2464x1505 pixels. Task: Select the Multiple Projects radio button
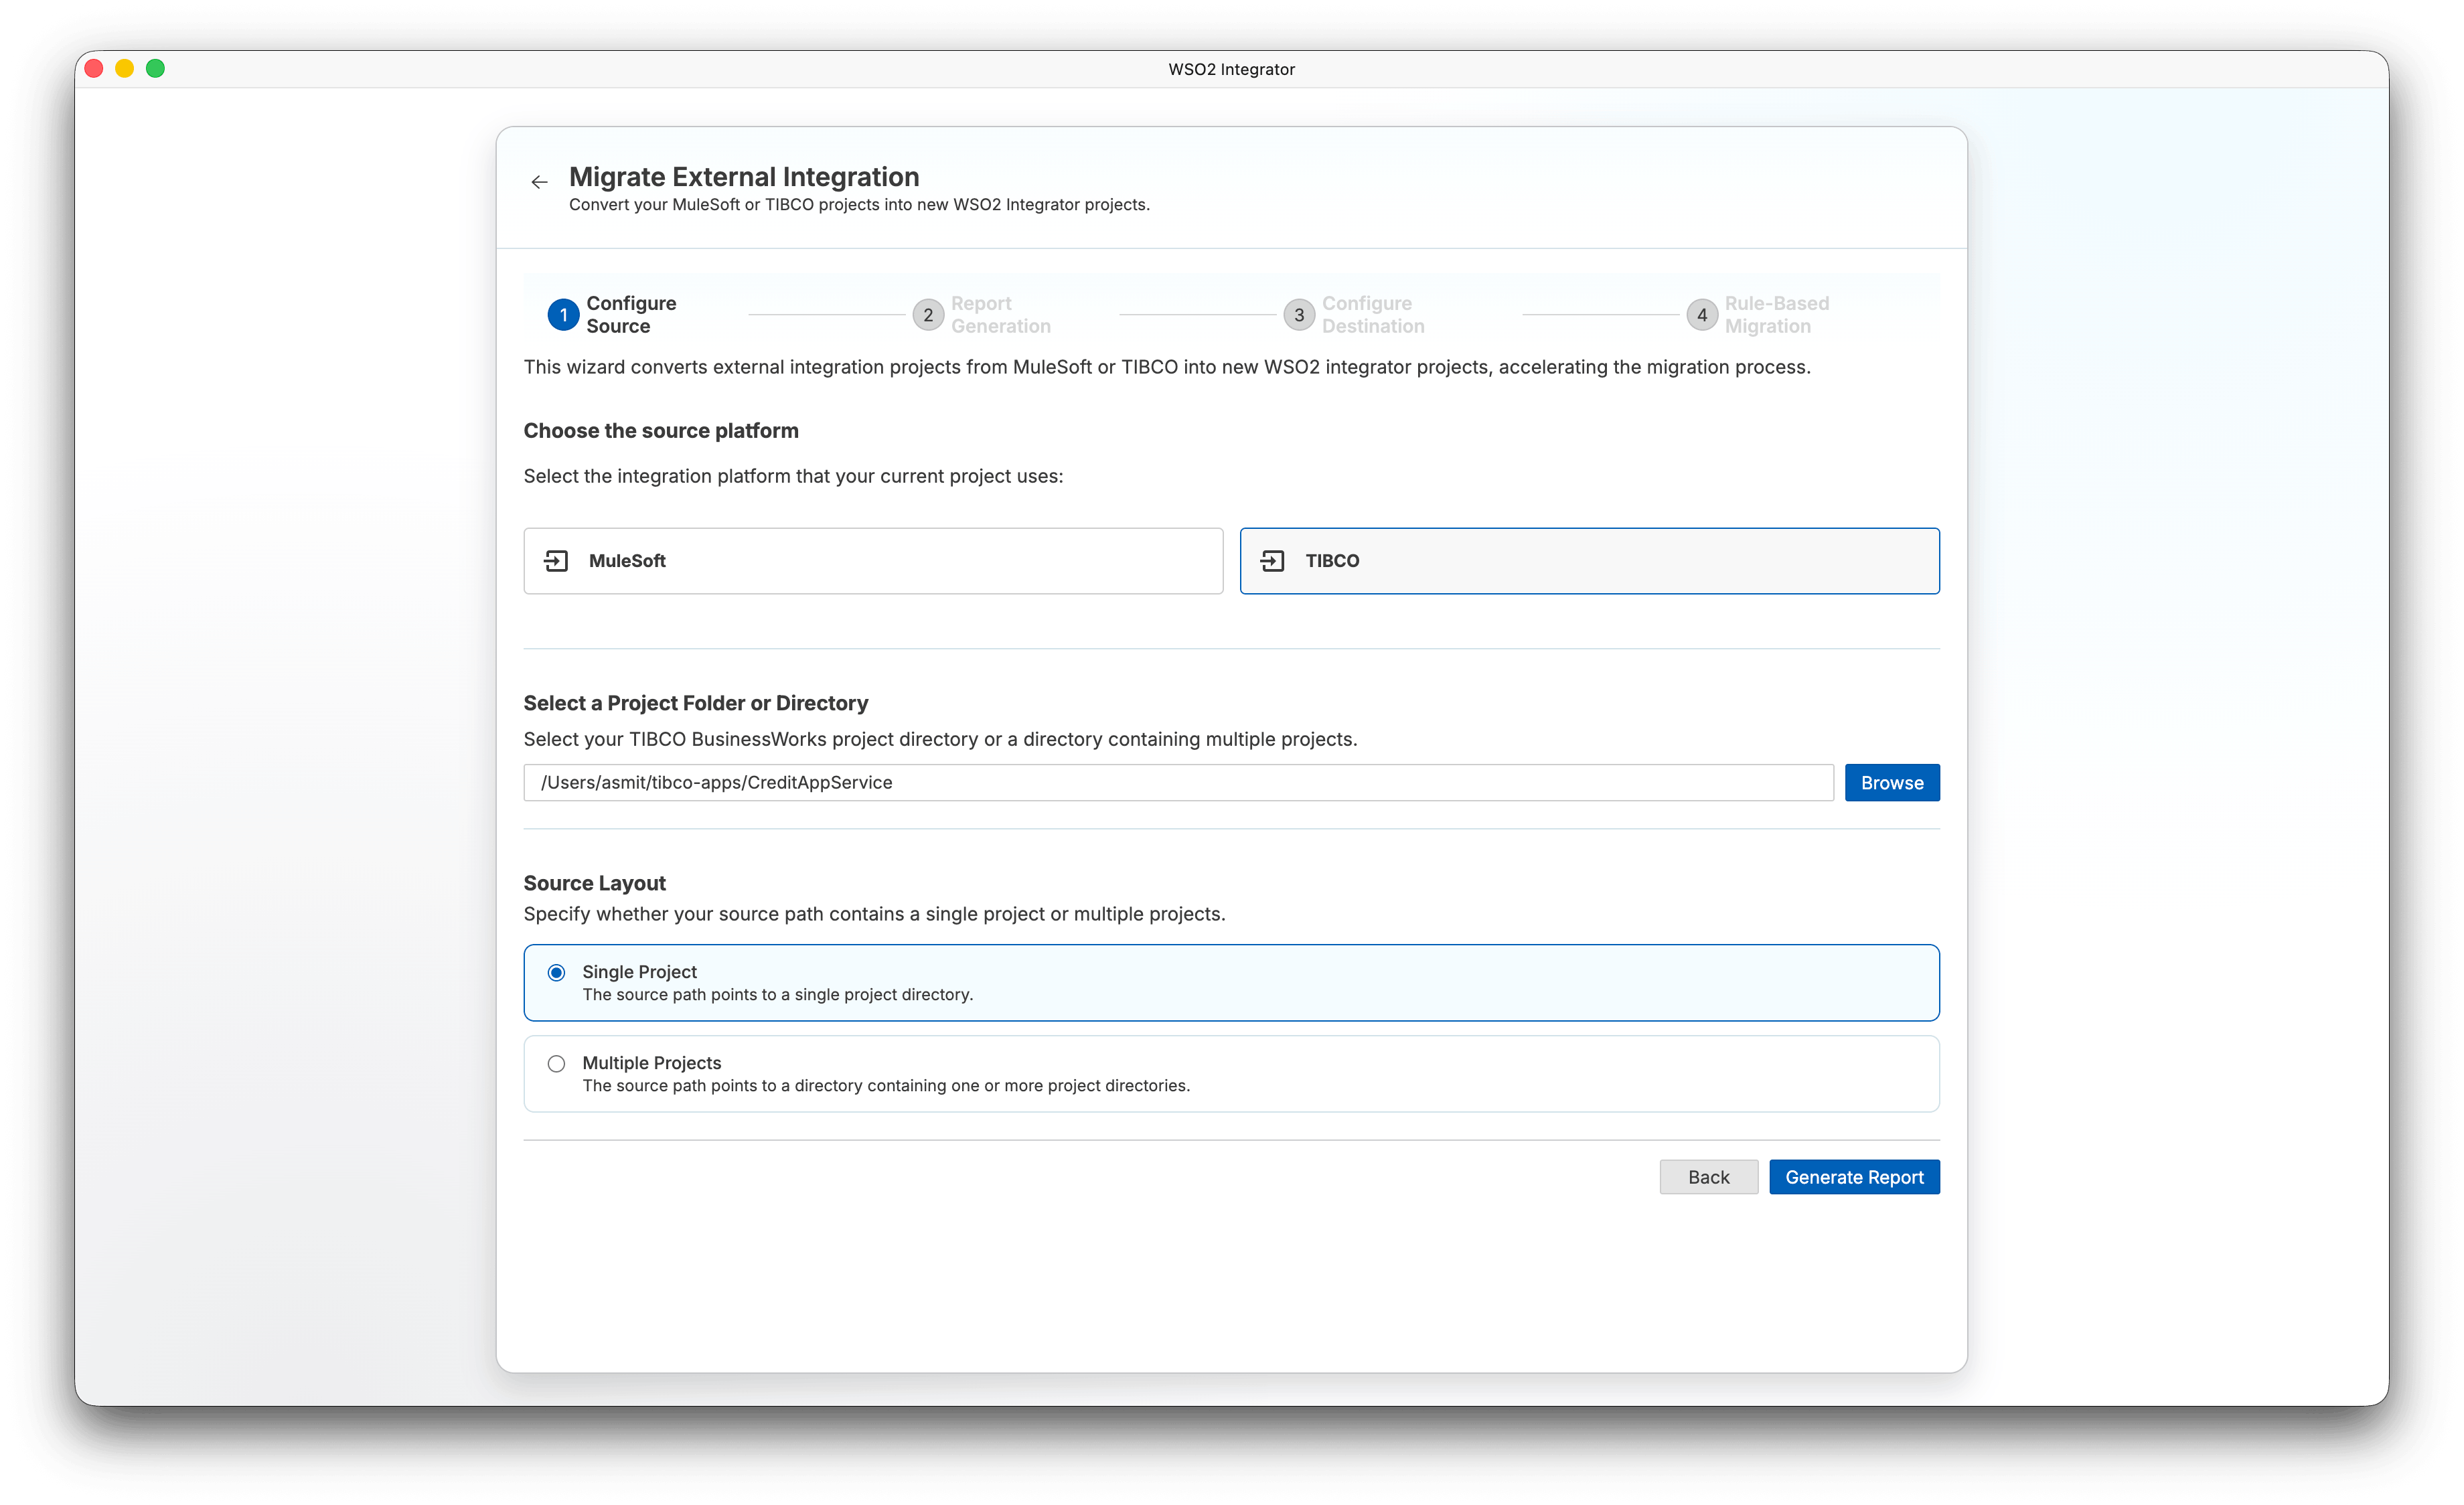click(557, 1063)
